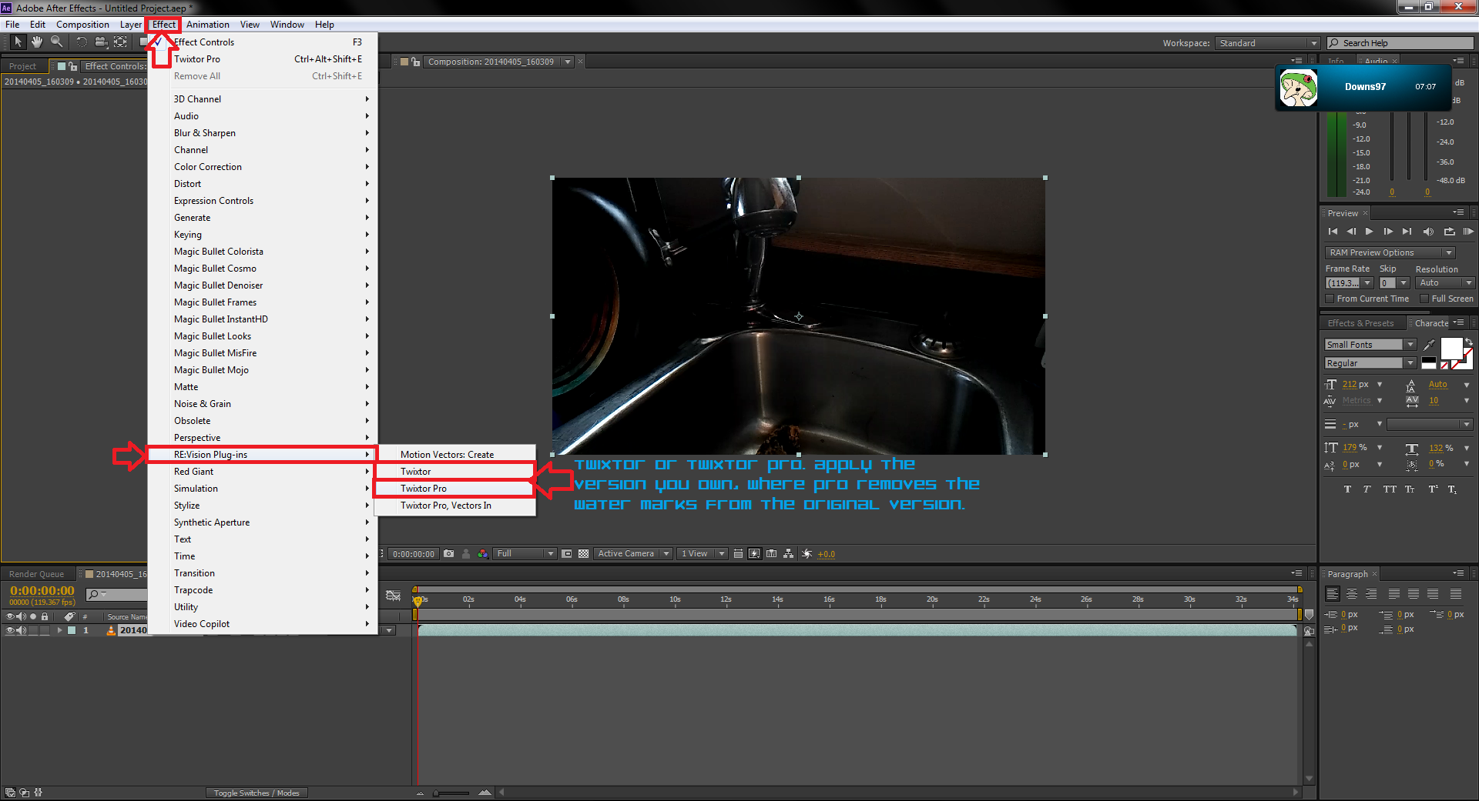Toggle the Loop option in Preview
The width and height of the screenshot is (1479, 801).
tap(1449, 232)
